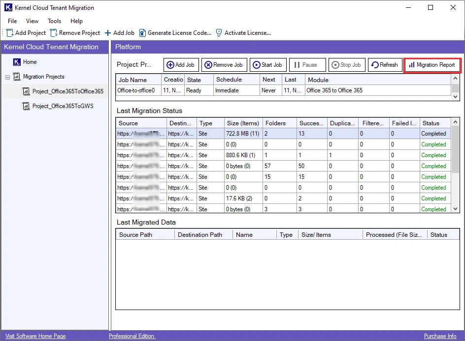Click Add Project toolbar icon
465x341 pixels.
[10, 33]
